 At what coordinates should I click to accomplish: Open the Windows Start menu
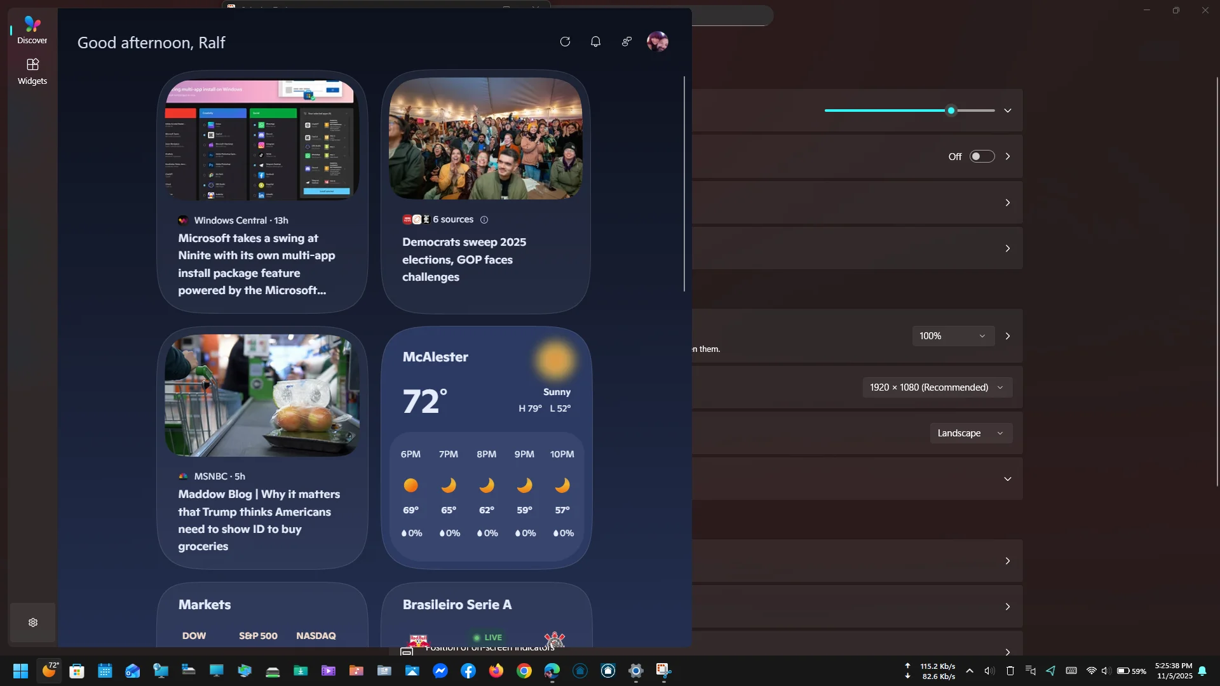[x=20, y=671]
